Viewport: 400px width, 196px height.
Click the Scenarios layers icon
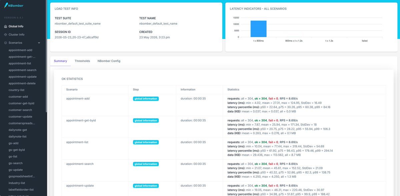pos(5,43)
